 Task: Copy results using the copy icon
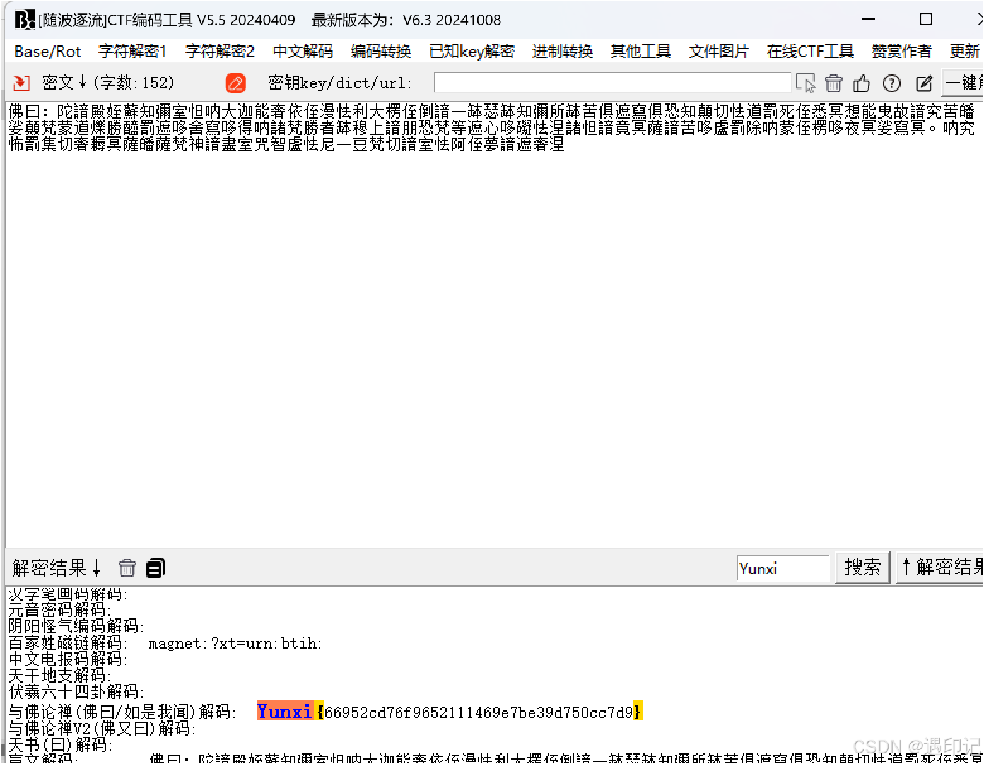pyautogui.click(x=155, y=568)
